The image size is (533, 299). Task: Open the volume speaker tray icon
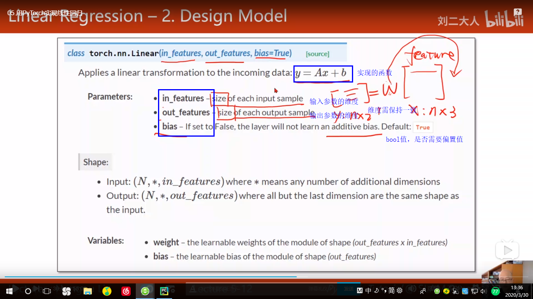(x=484, y=291)
